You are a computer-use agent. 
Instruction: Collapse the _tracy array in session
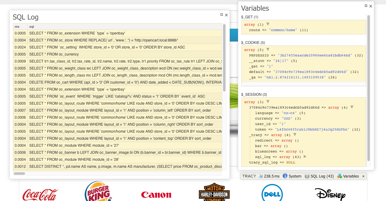point(295,135)
